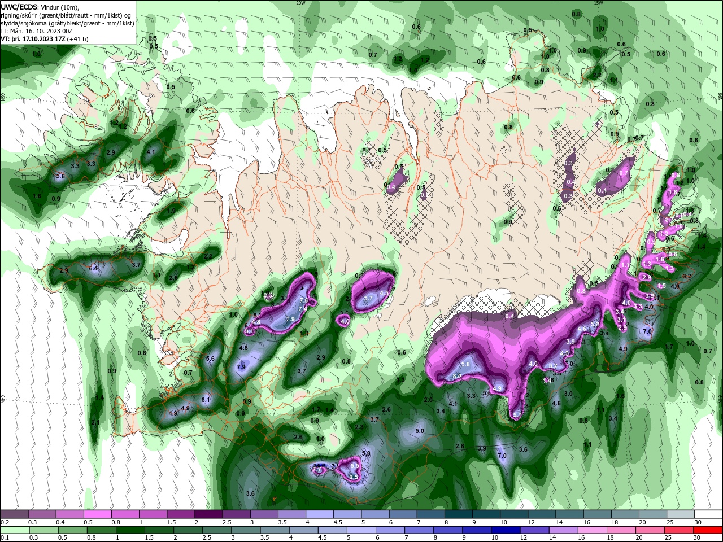
Task: Pick the darkest purple swatch in the snow legend
Action: (208, 514)
